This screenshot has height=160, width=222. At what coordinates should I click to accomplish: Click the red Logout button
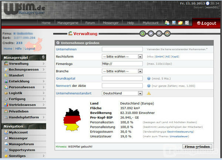pyautogui.click(x=206, y=23)
